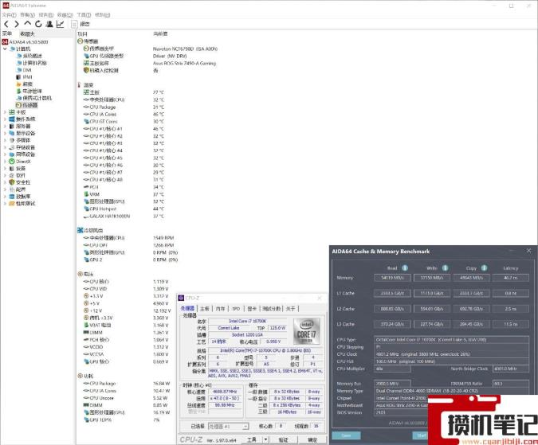Expand the 主板 tree node

5,112
